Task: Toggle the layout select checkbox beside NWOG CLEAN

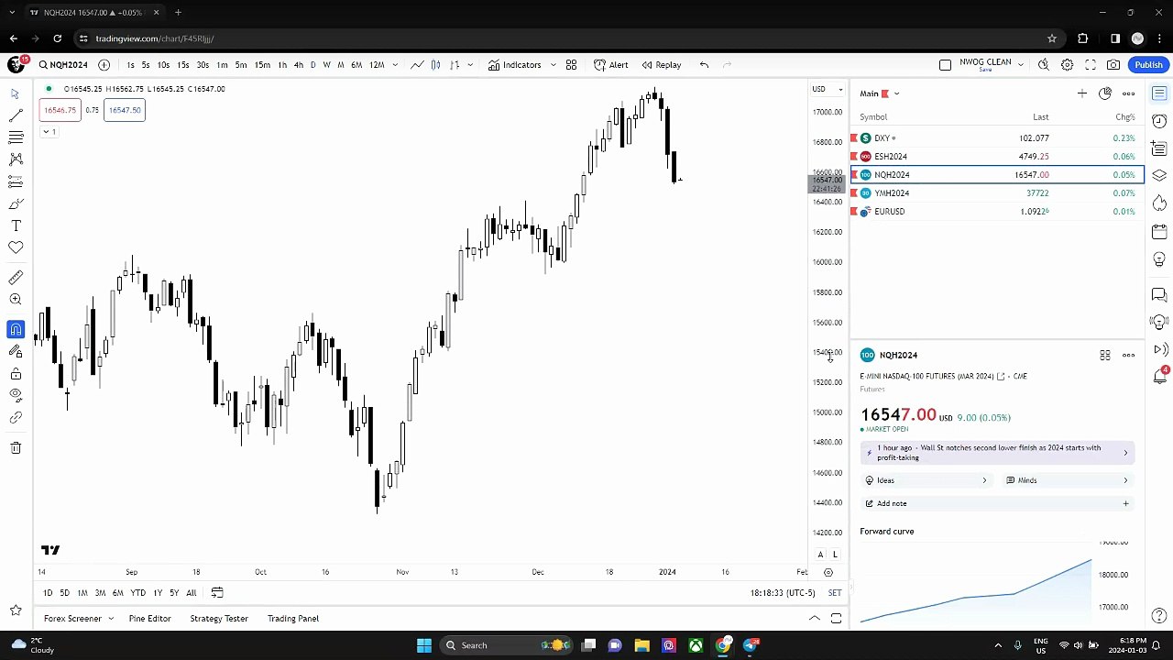Action: click(946, 65)
